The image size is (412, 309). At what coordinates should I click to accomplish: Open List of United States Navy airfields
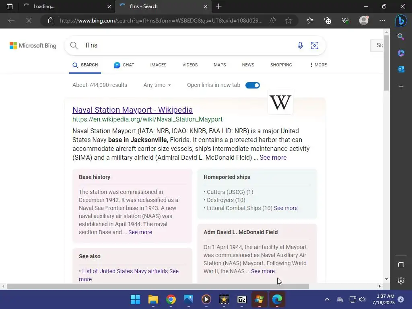125,271
